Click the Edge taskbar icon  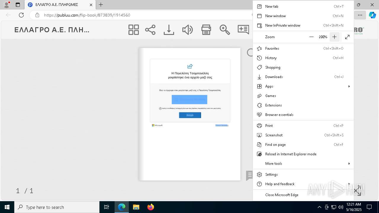122,207
